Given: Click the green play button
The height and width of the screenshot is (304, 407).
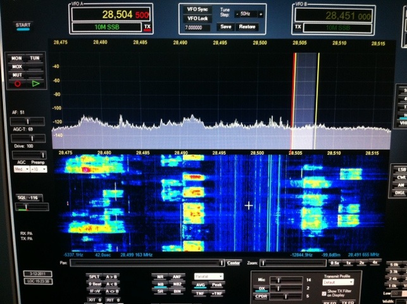Looking at the screenshot, I should pos(35,83).
